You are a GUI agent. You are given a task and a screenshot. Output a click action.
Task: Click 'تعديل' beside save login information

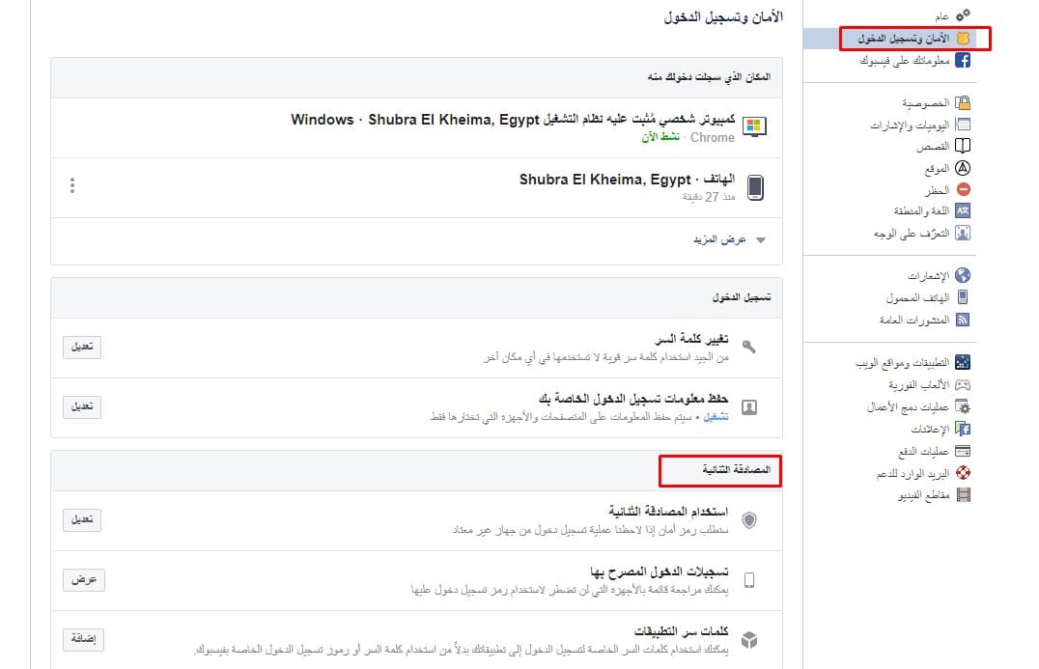(82, 406)
